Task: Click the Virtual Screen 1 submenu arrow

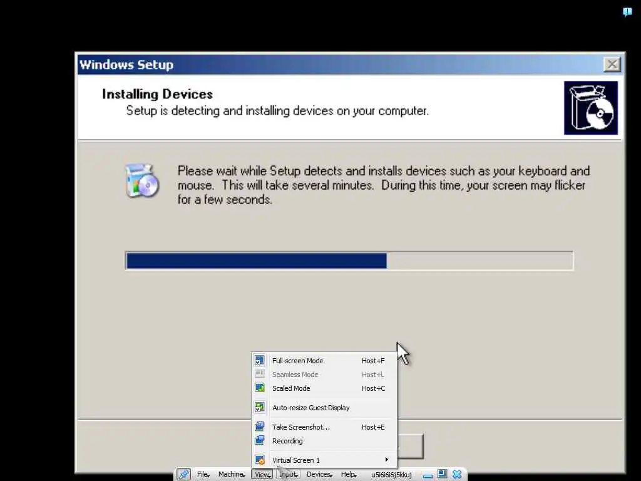Action: click(x=387, y=460)
